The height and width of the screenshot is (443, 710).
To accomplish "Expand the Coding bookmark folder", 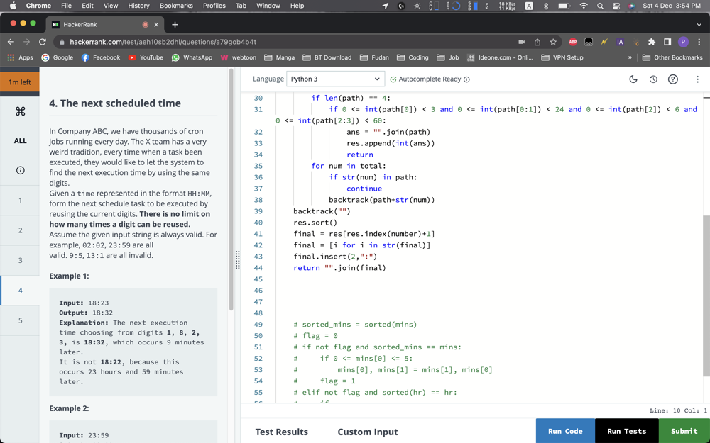I will click(x=413, y=57).
